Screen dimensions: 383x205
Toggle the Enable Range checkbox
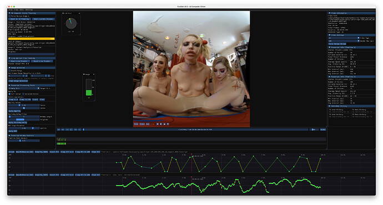[9, 71]
